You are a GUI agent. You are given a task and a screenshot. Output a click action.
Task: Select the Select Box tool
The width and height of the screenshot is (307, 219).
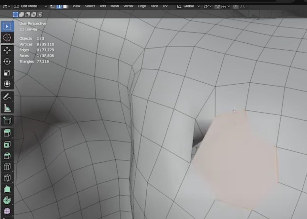click(7, 26)
